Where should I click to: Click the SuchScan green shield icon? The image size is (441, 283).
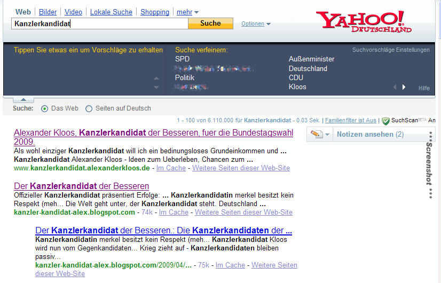(385, 121)
